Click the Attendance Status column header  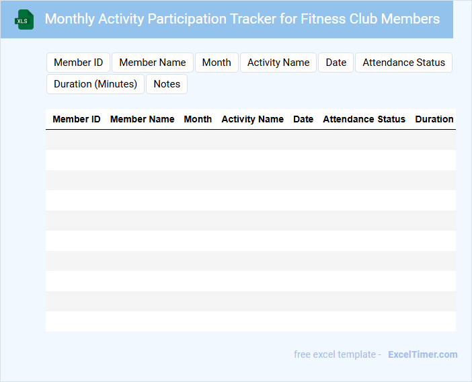point(364,119)
